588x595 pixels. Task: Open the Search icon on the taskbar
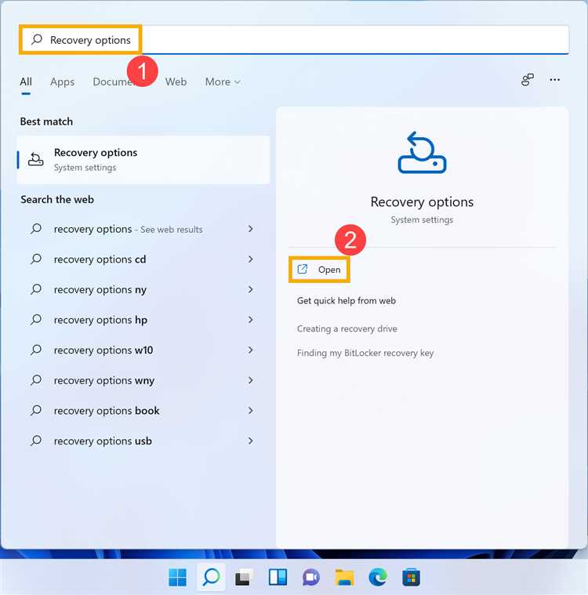(211, 577)
